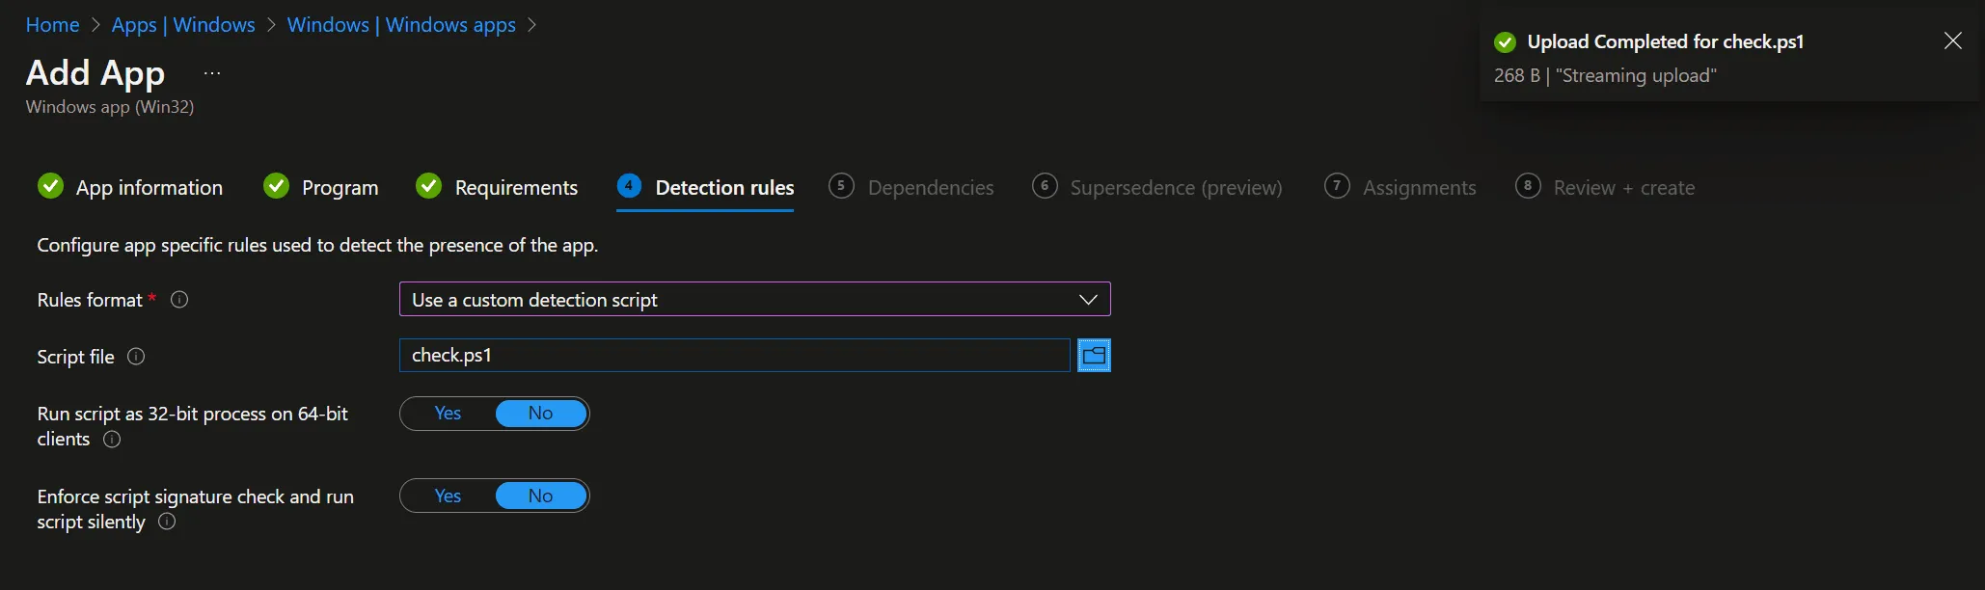This screenshot has height=590, width=1985.
Task: Click step 4 Detection rules number icon
Action: pyautogui.click(x=629, y=186)
